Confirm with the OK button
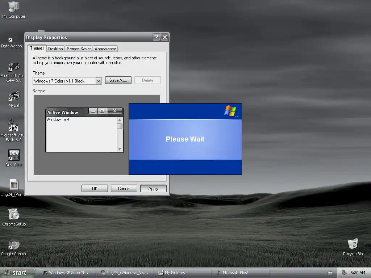This screenshot has height=278, width=371. point(95,188)
